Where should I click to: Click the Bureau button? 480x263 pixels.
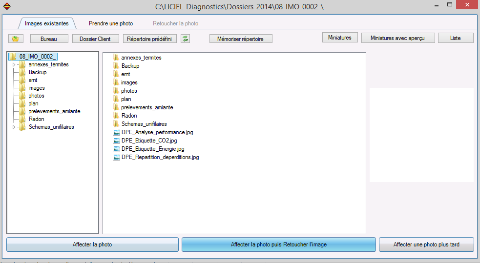pos(49,39)
